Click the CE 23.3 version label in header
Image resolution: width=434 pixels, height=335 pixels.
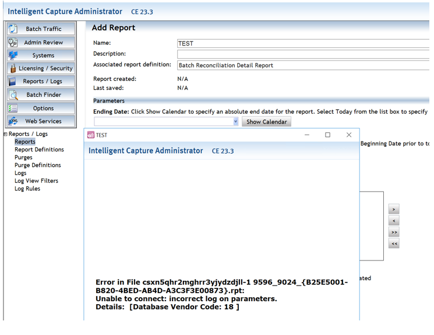(x=142, y=12)
